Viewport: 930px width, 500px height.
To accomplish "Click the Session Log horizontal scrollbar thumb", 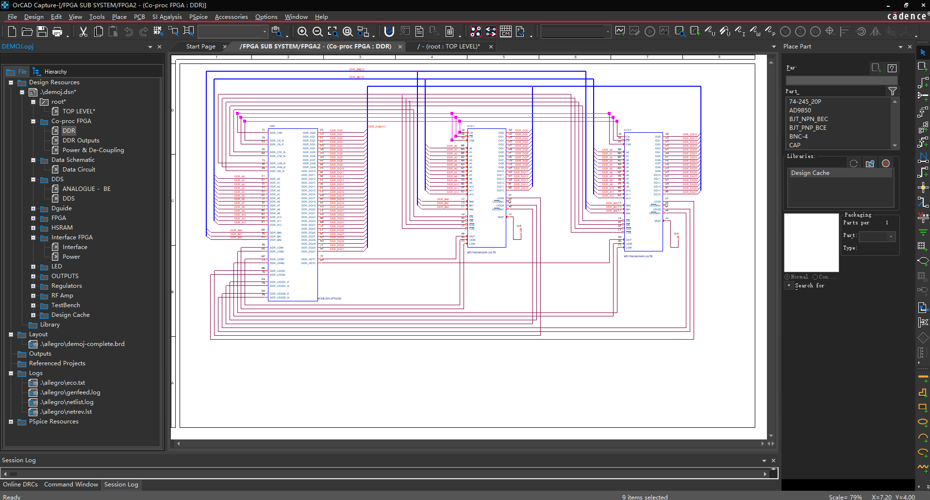I will point(13,474).
